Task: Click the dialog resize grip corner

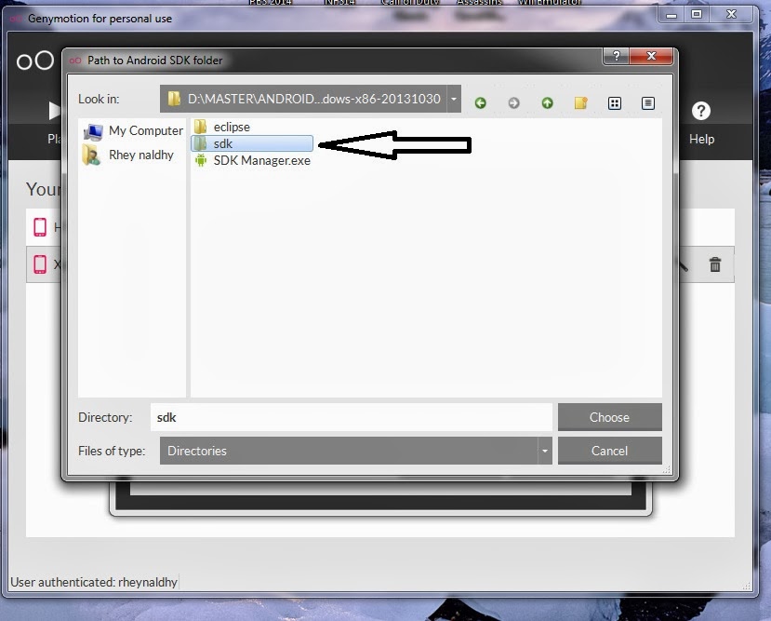Action: coord(667,470)
